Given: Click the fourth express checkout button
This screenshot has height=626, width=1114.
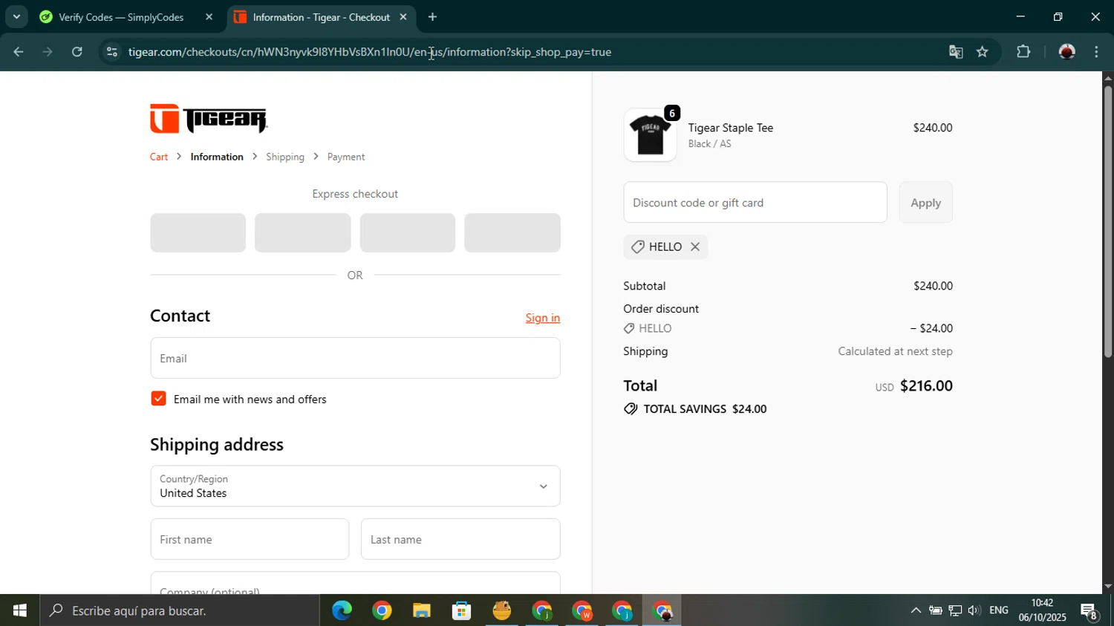Looking at the screenshot, I should [512, 232].
